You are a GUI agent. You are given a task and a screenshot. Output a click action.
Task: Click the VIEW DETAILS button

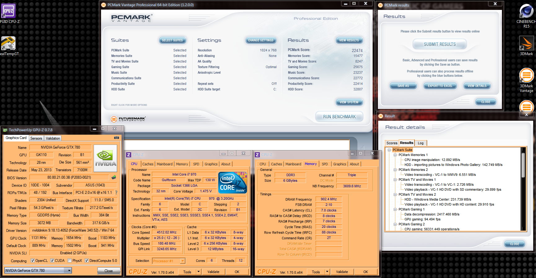[477, 86]
